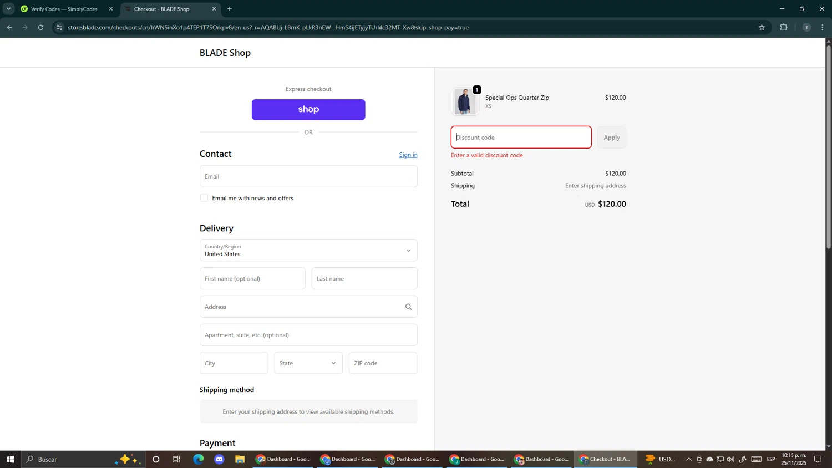Click the Shipping method heading
The height and width of the screenshot is (468, 832).
click(x=227, y=390)
